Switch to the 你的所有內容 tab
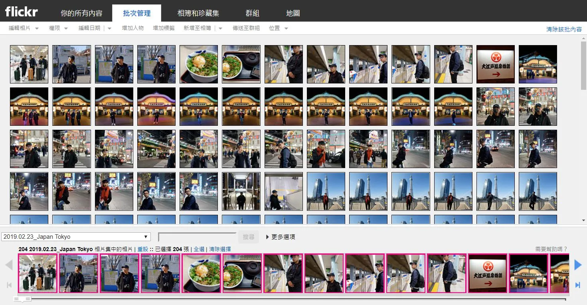This screenshot has height=305, width=587. click(x=81, y=13)
